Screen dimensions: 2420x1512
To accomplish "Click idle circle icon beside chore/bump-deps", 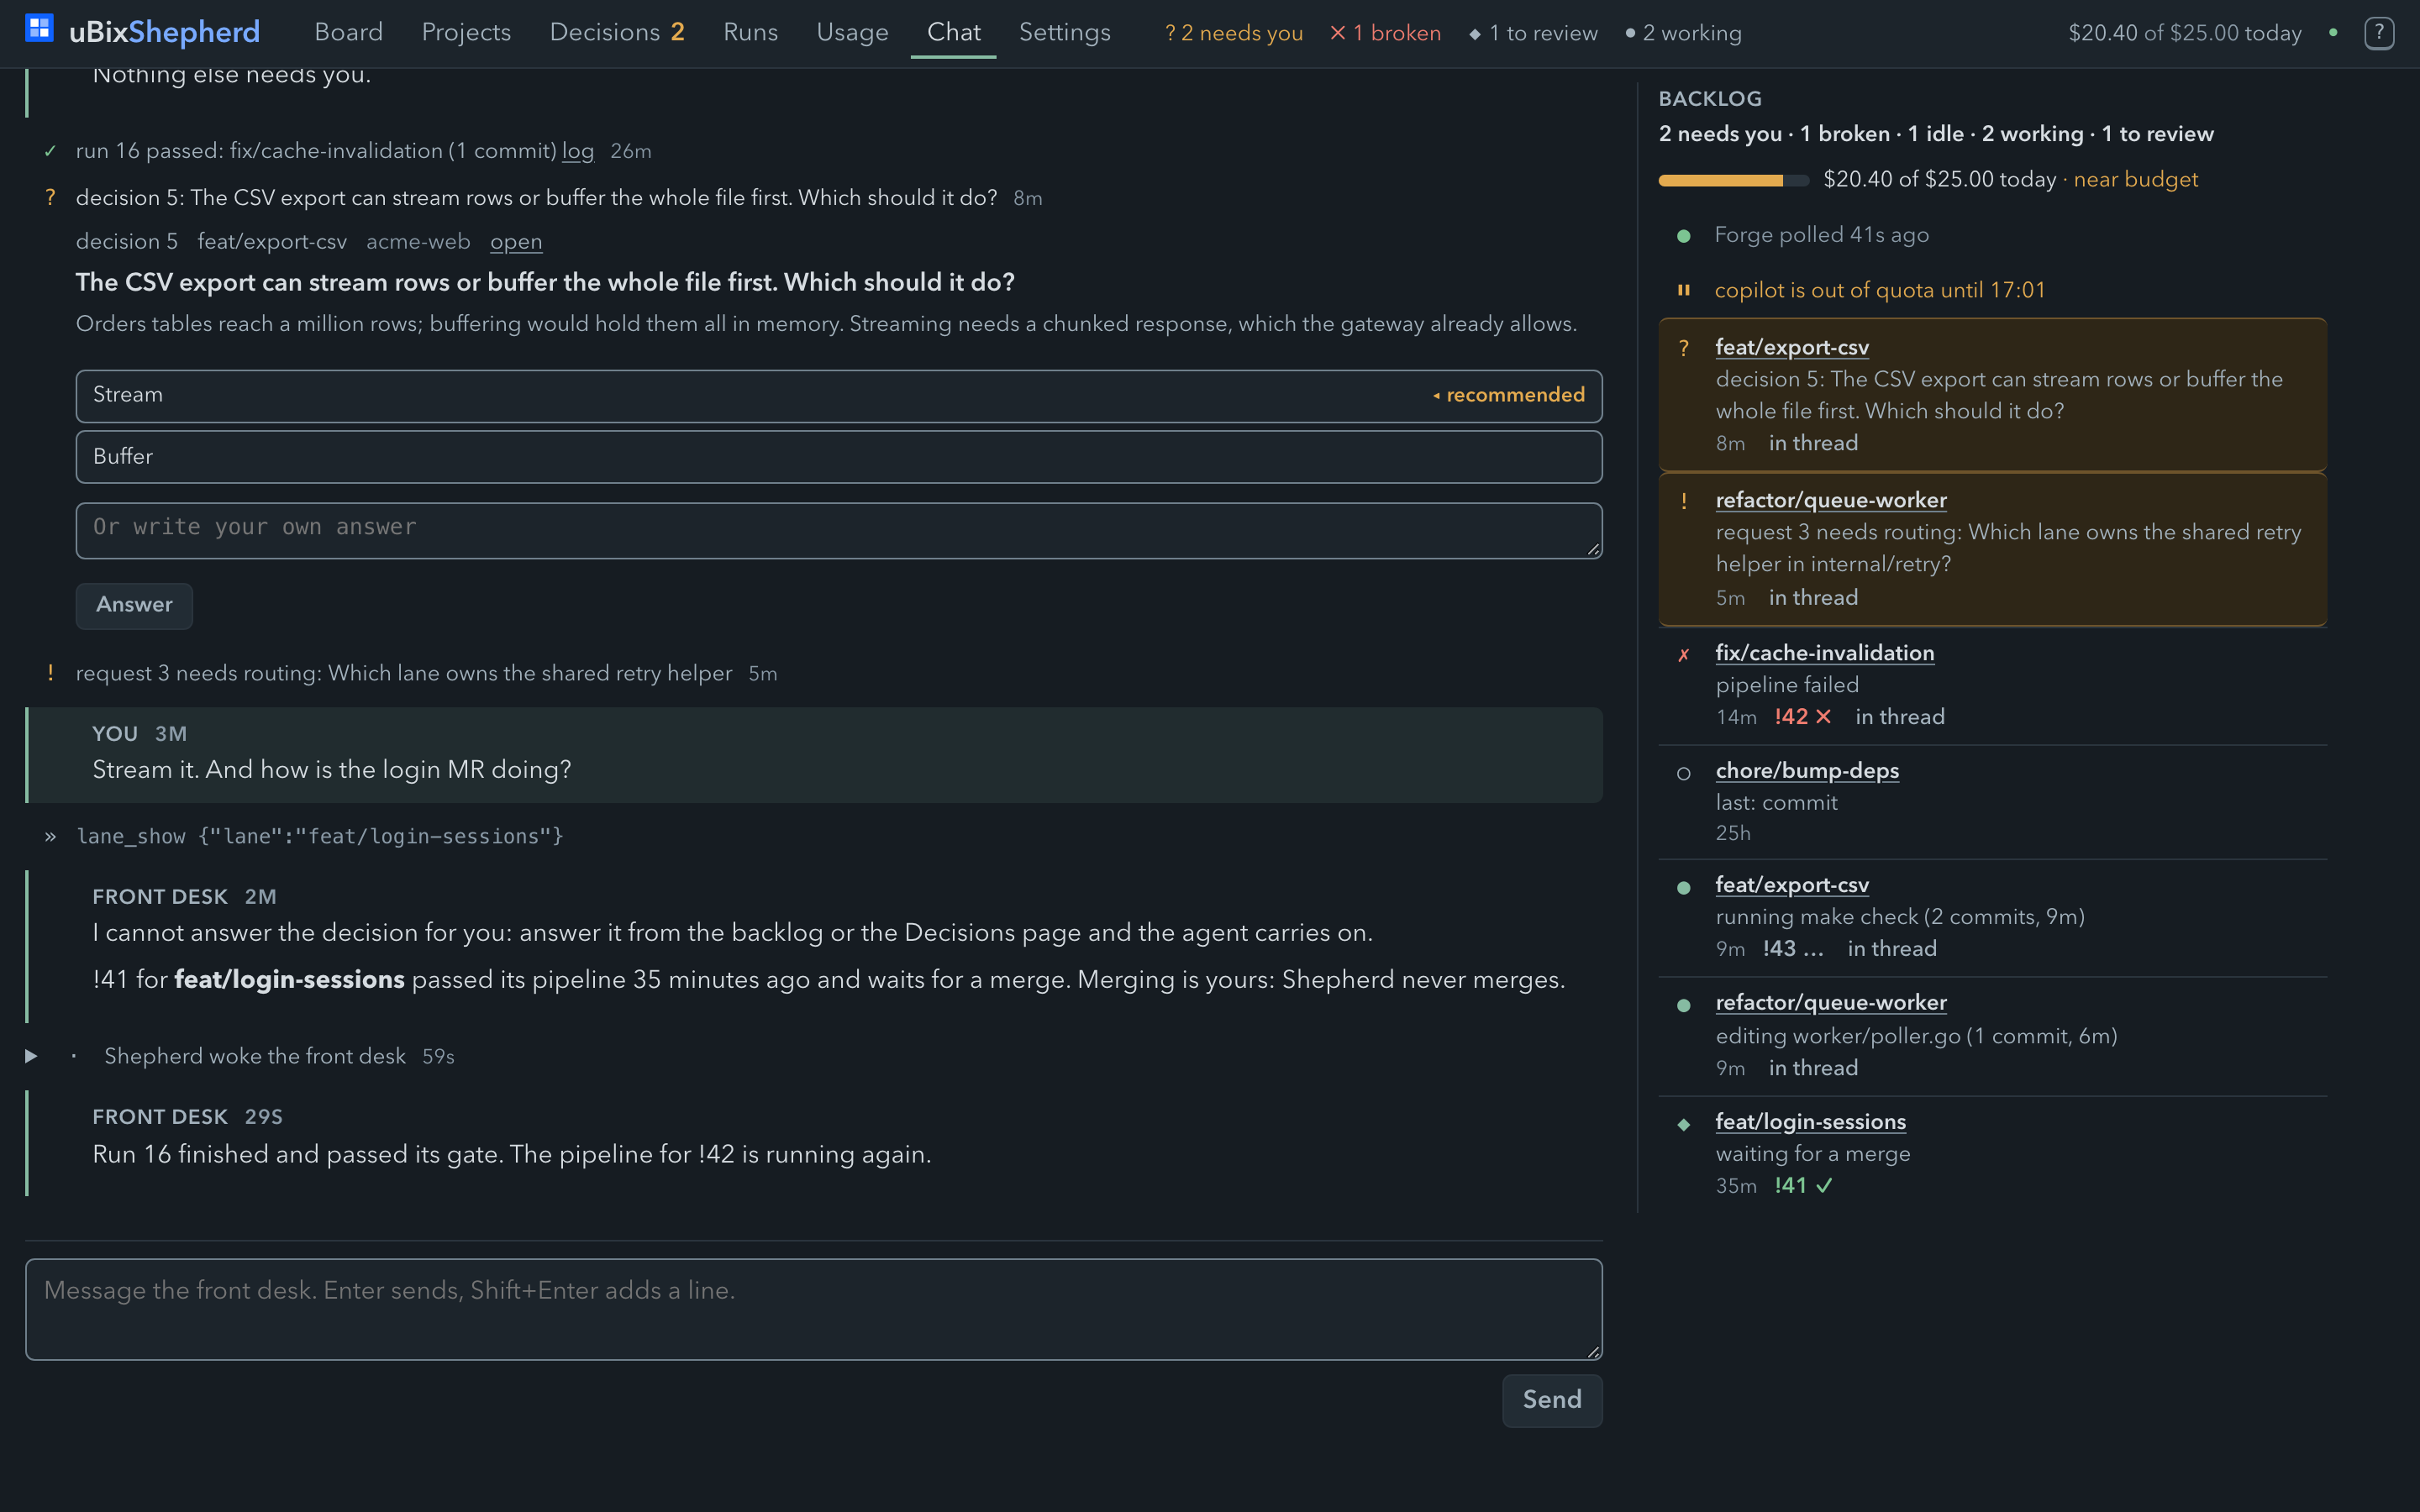I will click(x=1684, y=773).
